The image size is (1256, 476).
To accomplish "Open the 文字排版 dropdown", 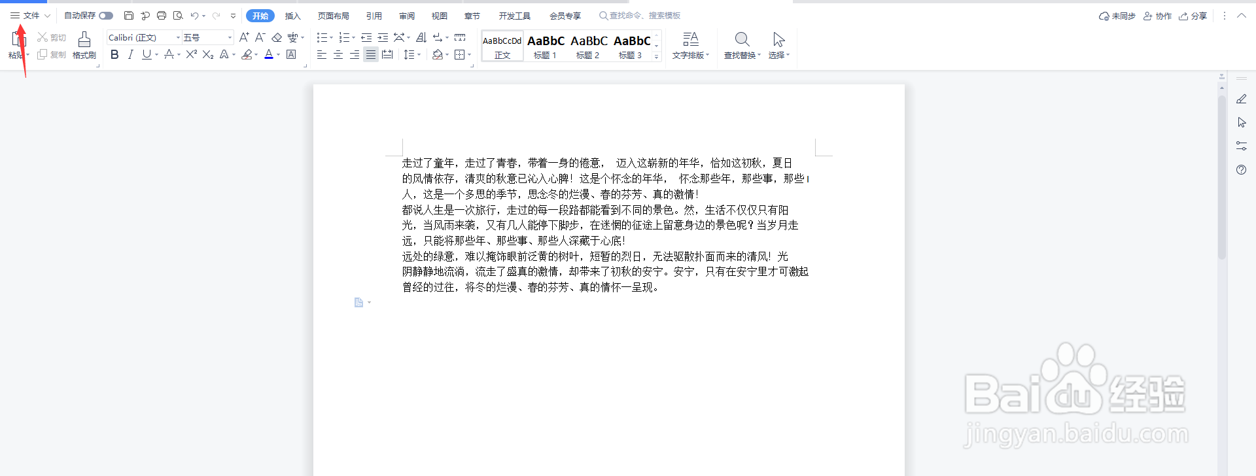I will pyautogui.click(x=691, y=46).
